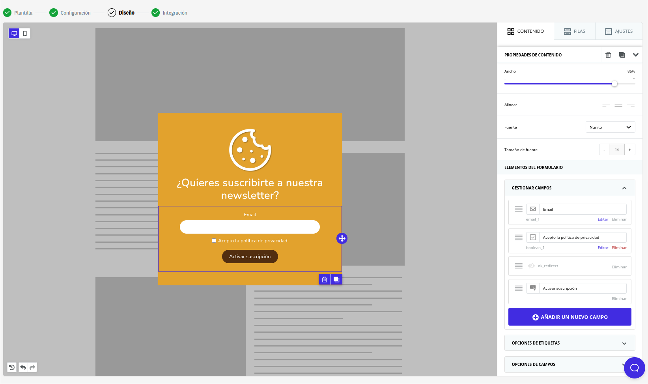Go to the Configuración step
The width and height of the screenshot is (648, 384).
(70, 13)
